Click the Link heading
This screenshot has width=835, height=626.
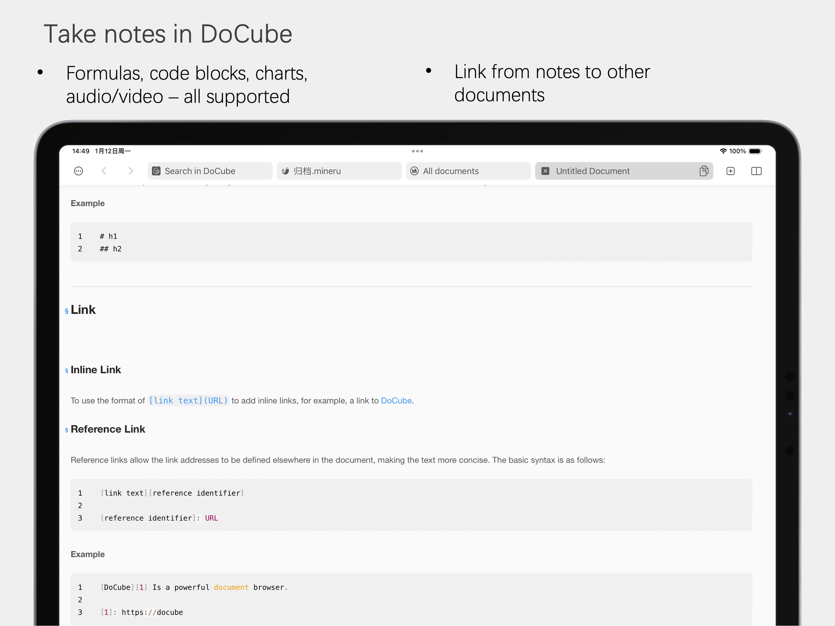click(83, 310)
